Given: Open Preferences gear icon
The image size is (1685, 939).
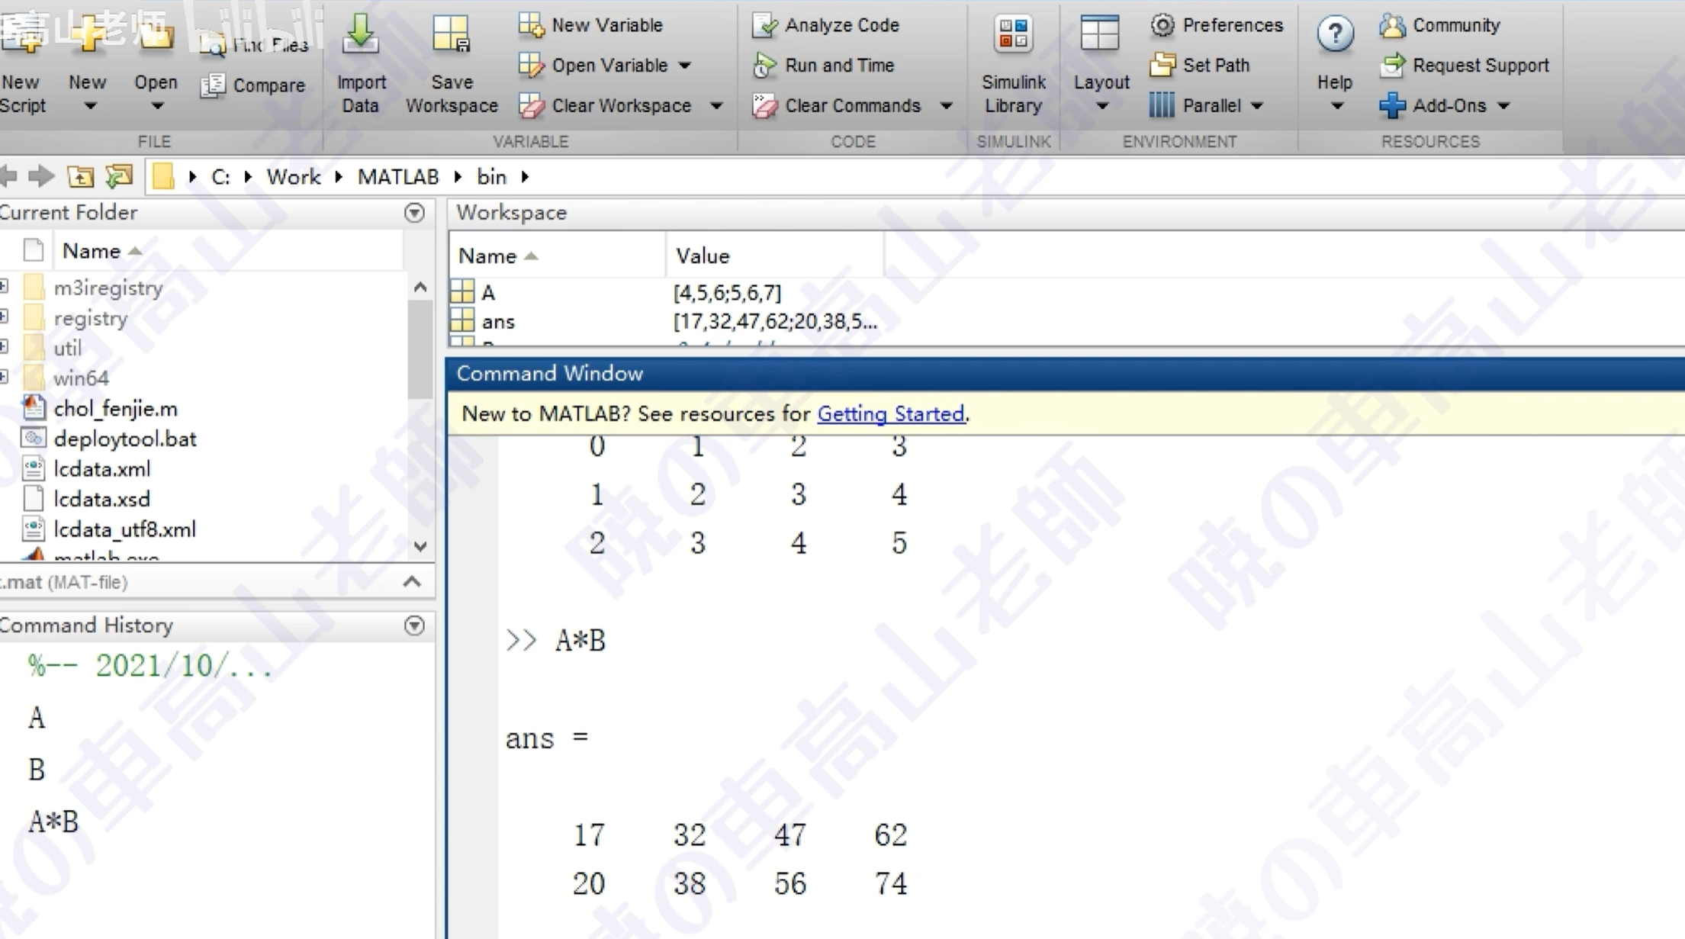Looking at the screenshot, I should click(x=1162, y=25).
